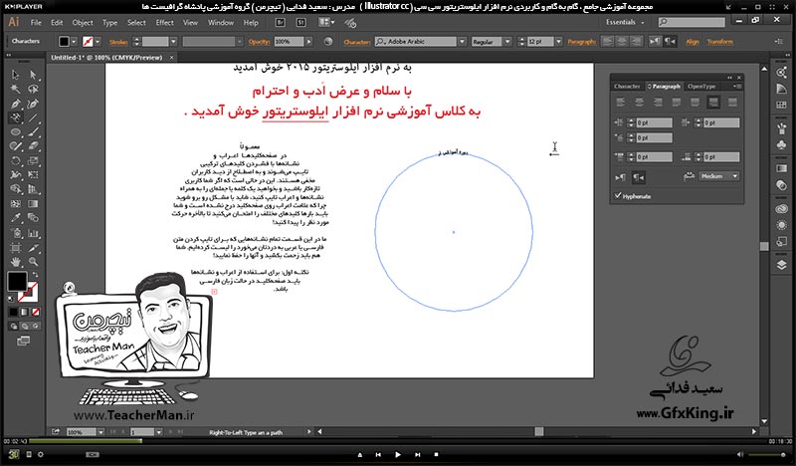Open the Effect menu
The width and height of the screenshot is (796, 466).
click(164, 22)
